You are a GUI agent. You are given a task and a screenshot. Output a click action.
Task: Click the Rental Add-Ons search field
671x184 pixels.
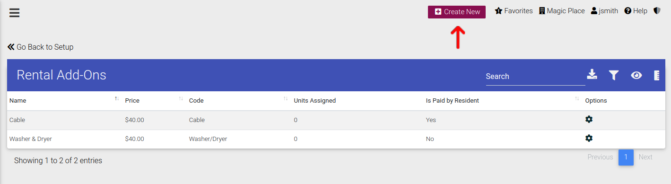click(535, 76)
